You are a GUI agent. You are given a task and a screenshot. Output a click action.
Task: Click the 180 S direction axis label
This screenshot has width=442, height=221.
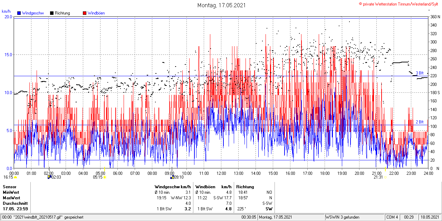tap(435, 92)
